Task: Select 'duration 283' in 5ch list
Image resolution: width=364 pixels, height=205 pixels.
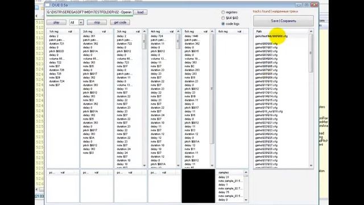Action: 192,70
